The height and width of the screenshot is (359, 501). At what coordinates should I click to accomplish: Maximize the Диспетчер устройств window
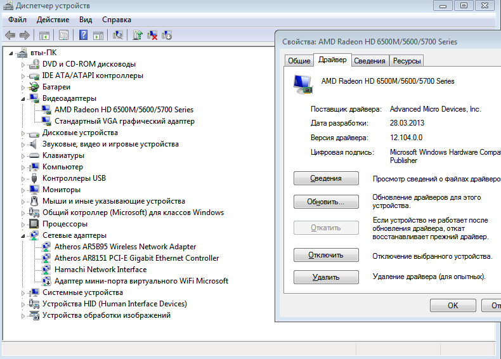pos(464,6)
